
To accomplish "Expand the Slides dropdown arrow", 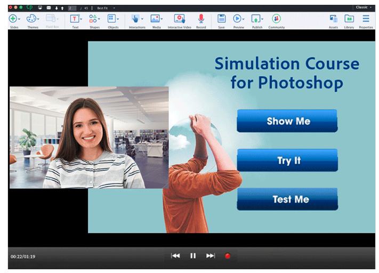I will click(19, 19).
